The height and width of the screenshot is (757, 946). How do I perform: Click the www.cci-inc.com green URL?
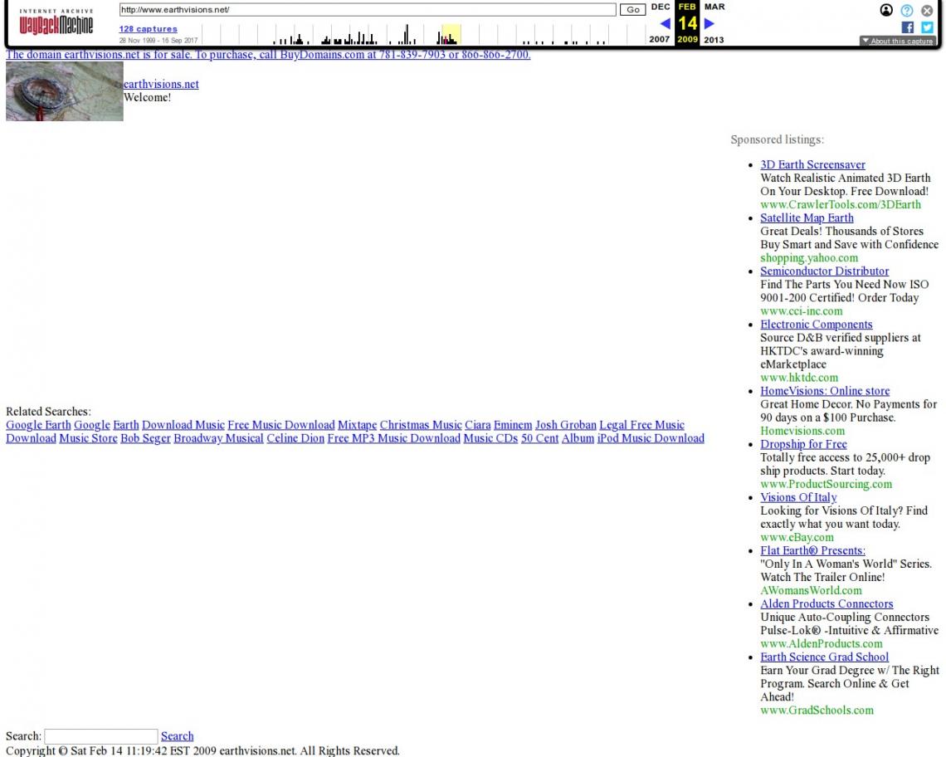tap(802, 311)
